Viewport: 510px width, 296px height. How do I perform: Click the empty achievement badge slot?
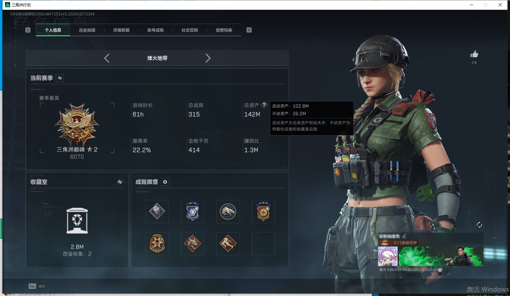[263, 244]
